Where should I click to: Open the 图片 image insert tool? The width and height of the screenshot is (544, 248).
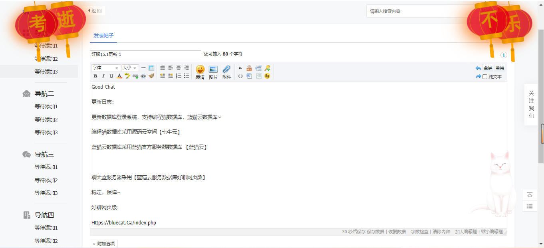point(213,72)
